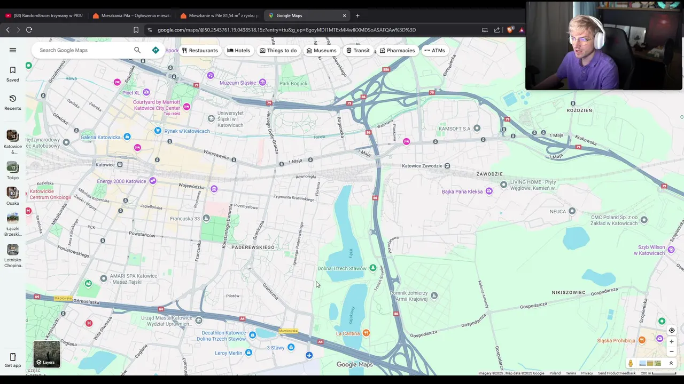
Task: Click the Terms link in footer
Action: point(571,373)
